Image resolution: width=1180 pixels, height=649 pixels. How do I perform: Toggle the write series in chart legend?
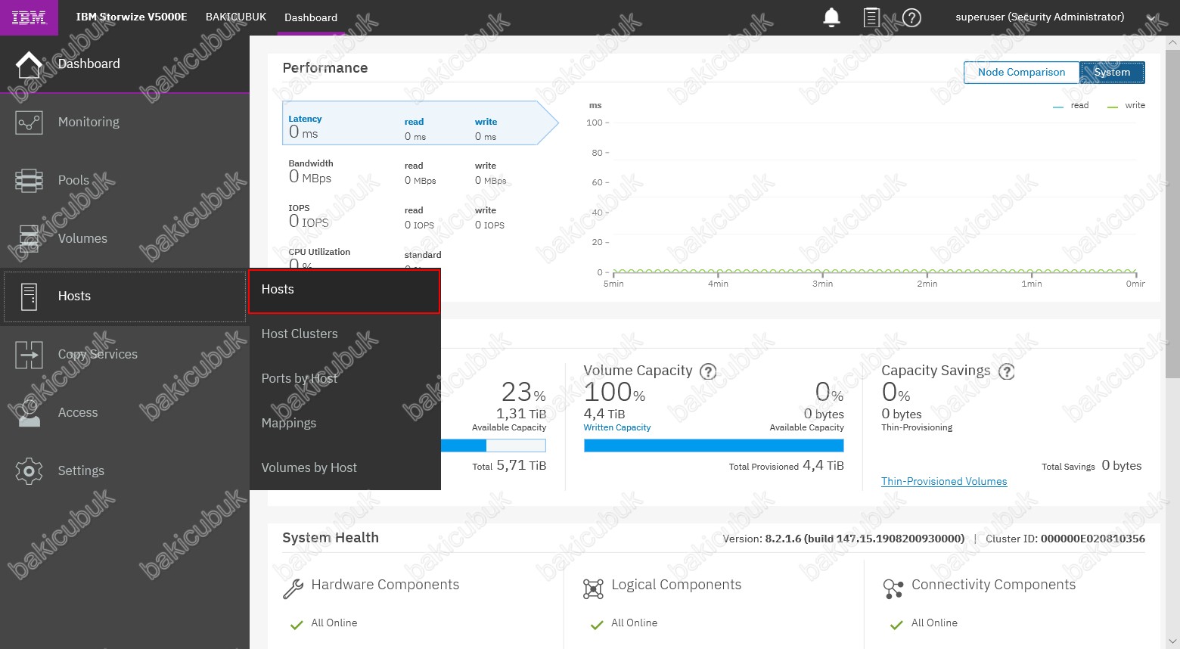click(x=1126, y=106)
